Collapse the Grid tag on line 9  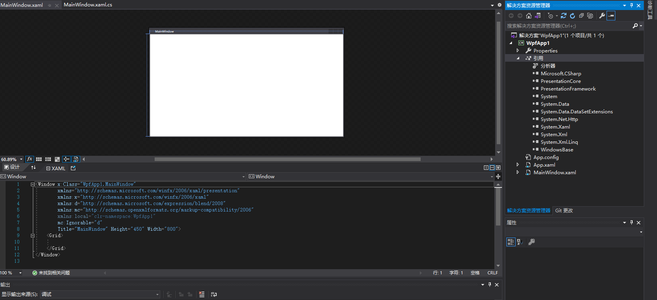click(32, 236)
